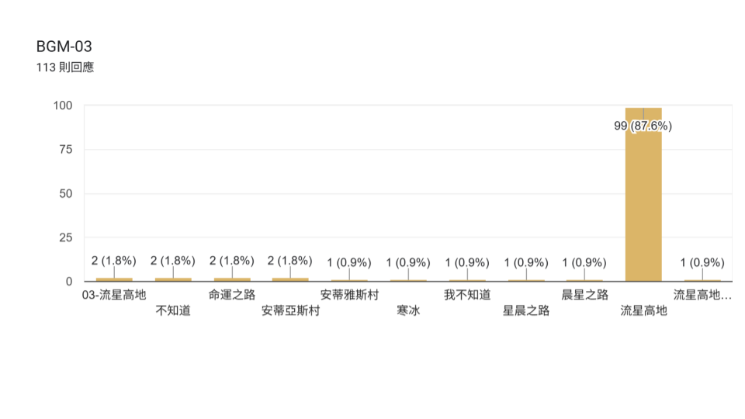Click the 不知道 axis label
Viewport: 745px width, 419px height.
[173, 310]
